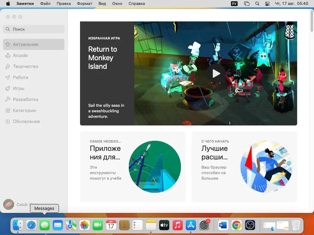Click the С ЧЕГО НАЧАТЬ label
The width and height of the screenshot is (314, 235).
point(215,141)
